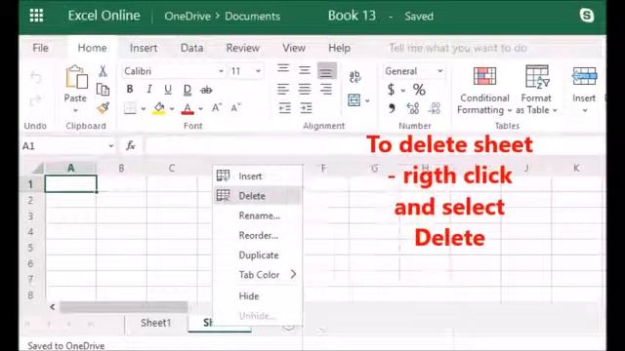The image size is (625, 351).
Task: Click the OneDrive breadcrumb link
Action: 187,17
